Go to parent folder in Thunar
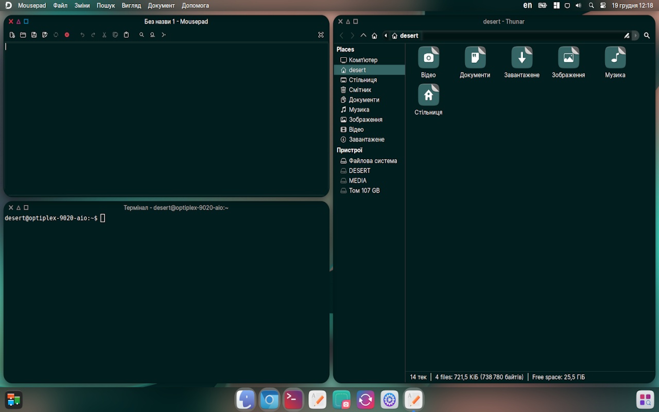This screenshot has height=412, width=659. point(363,36)
